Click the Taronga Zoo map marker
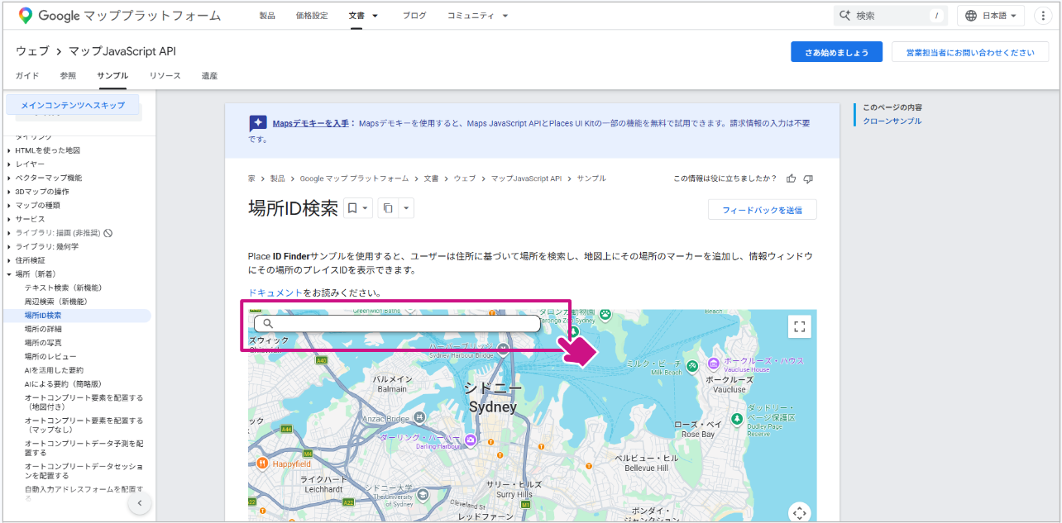 tap(605, 315)
